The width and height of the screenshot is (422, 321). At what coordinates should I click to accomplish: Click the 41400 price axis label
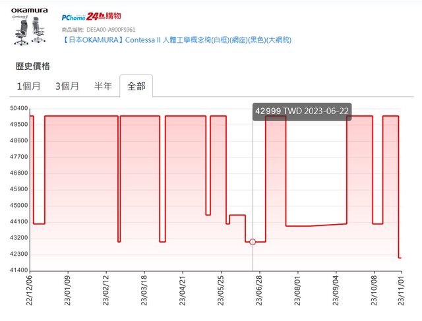(18, 270)
